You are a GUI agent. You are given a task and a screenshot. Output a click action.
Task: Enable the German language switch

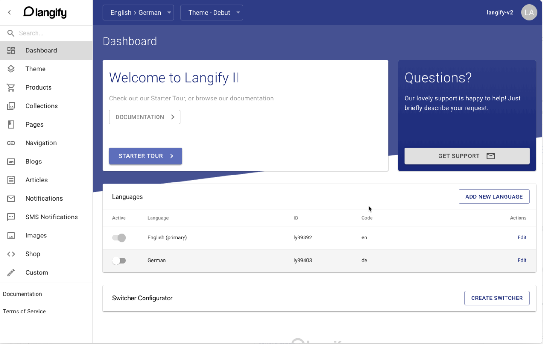click(119, 260)
